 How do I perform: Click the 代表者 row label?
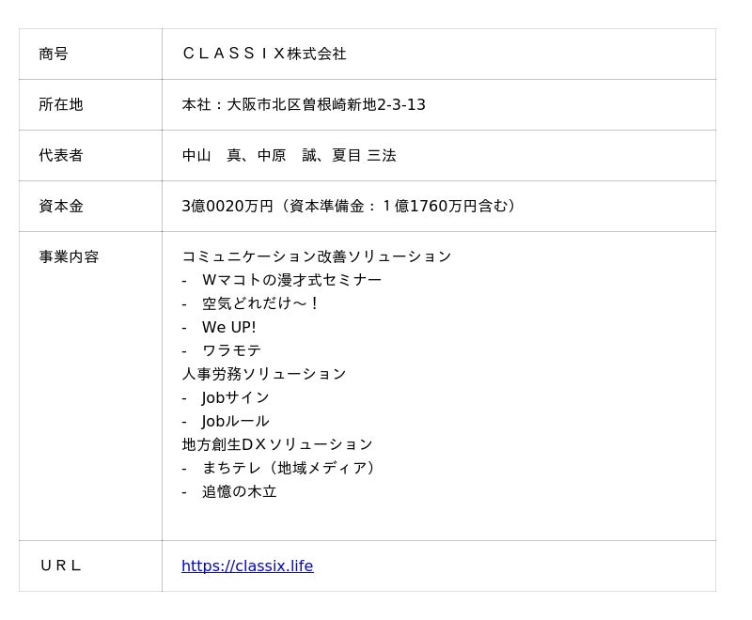coord(61,155)
